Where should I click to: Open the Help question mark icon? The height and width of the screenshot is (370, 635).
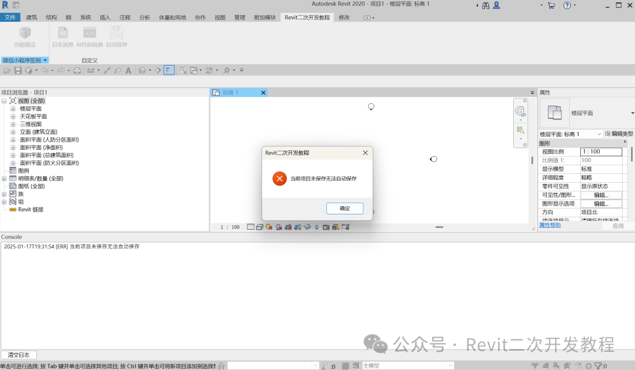[x=567, y=5]
